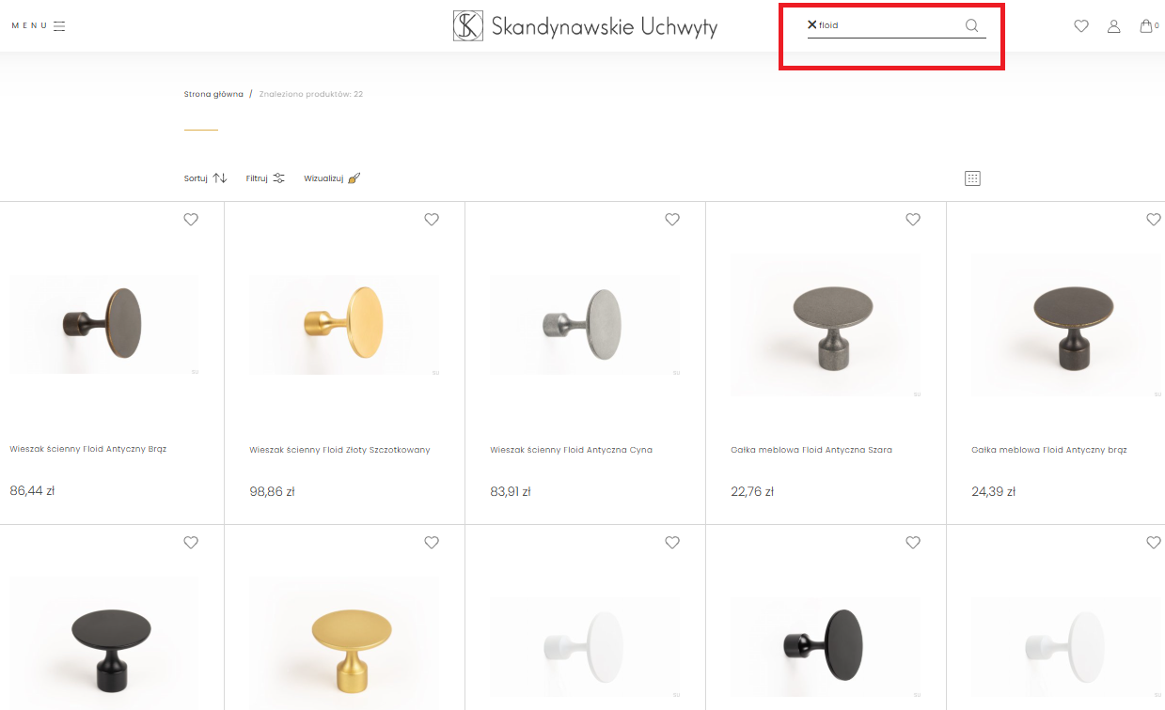Favorite the Wieszak ścienny Floid Antyczna Cyna
The image size is (1165, 710).
tap(672, 220)
